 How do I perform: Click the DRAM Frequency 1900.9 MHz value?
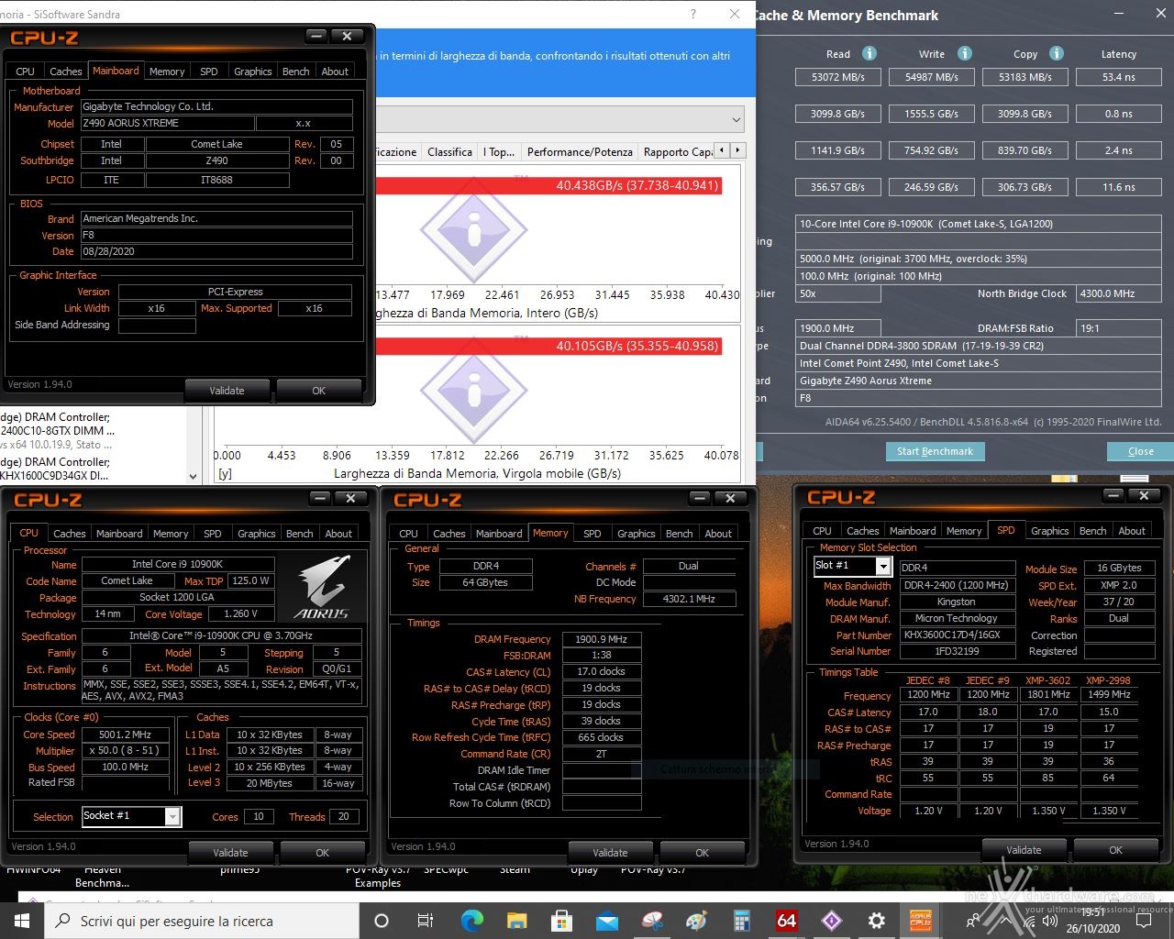coord(602,639)
